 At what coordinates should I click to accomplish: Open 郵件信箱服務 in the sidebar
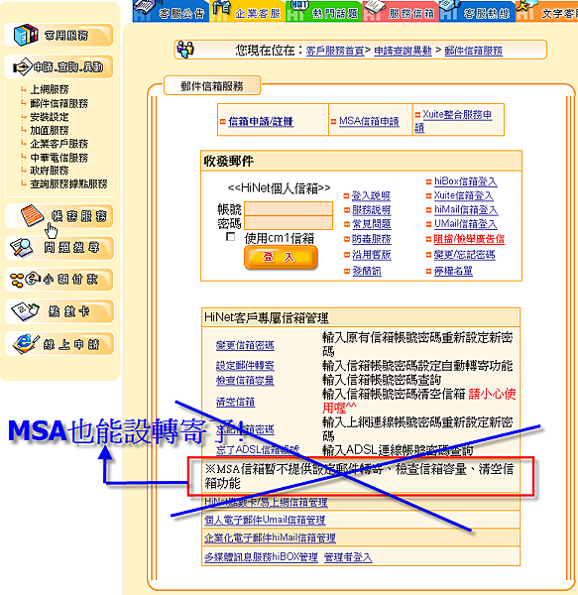click(x=59, y=103)
